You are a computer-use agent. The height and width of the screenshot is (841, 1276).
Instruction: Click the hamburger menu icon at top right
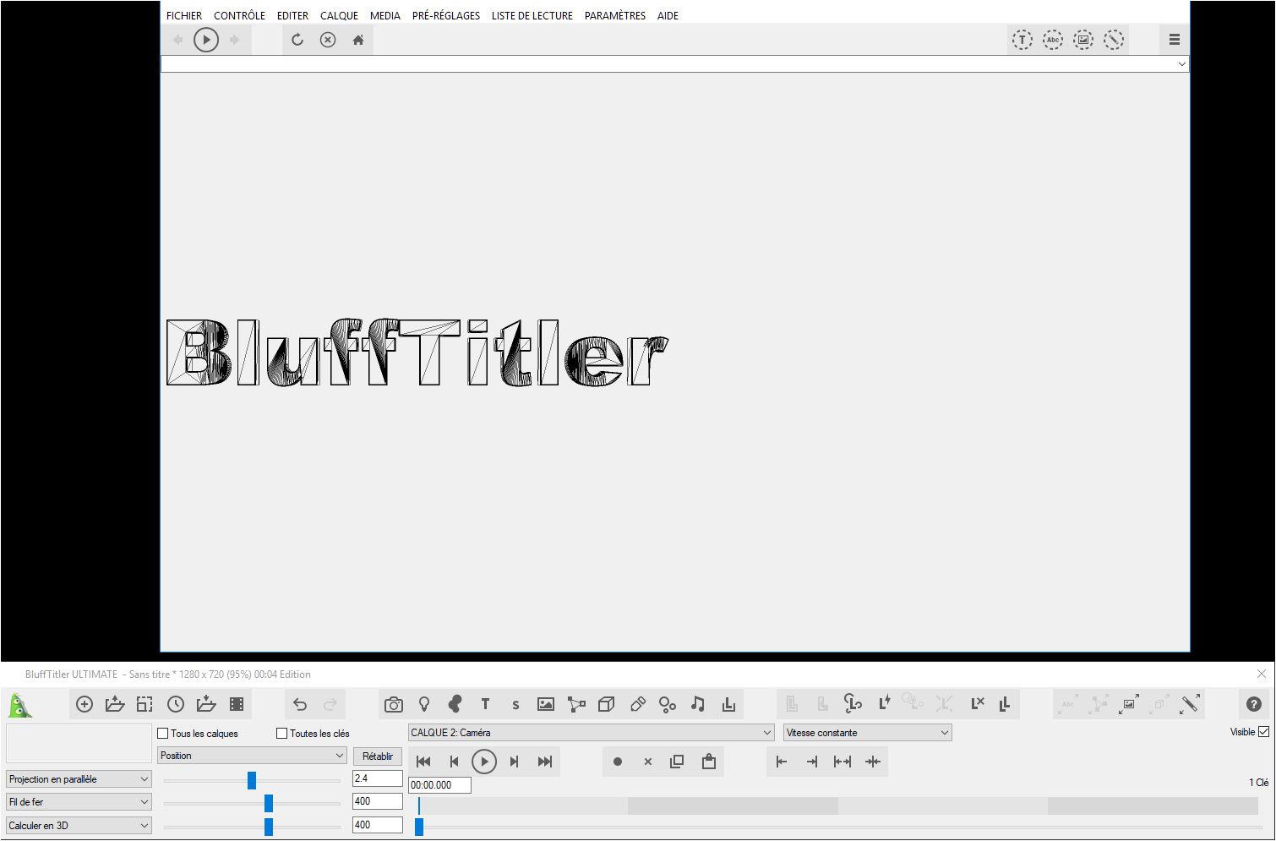(x=1175, y=40)
